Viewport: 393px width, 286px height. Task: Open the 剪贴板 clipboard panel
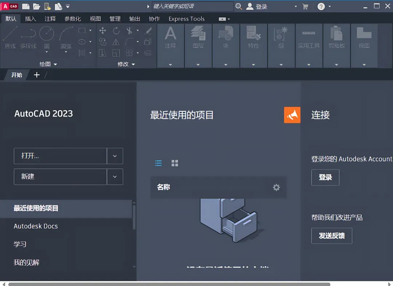(x=337, y=45)
